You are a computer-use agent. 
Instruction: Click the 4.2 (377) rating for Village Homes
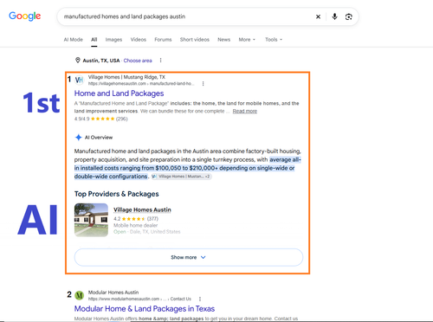click(x=136, y=219)
